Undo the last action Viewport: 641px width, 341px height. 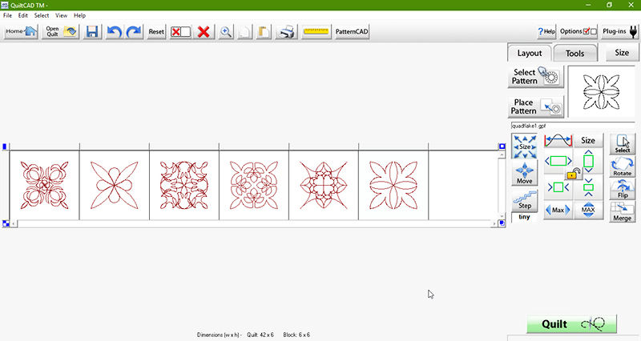click(x=114, y=32)
